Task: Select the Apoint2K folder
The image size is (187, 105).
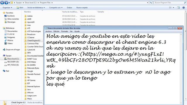Action: [31, 22]
